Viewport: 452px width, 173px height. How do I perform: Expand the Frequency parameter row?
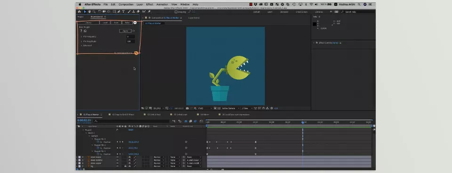tap(81, 37)
